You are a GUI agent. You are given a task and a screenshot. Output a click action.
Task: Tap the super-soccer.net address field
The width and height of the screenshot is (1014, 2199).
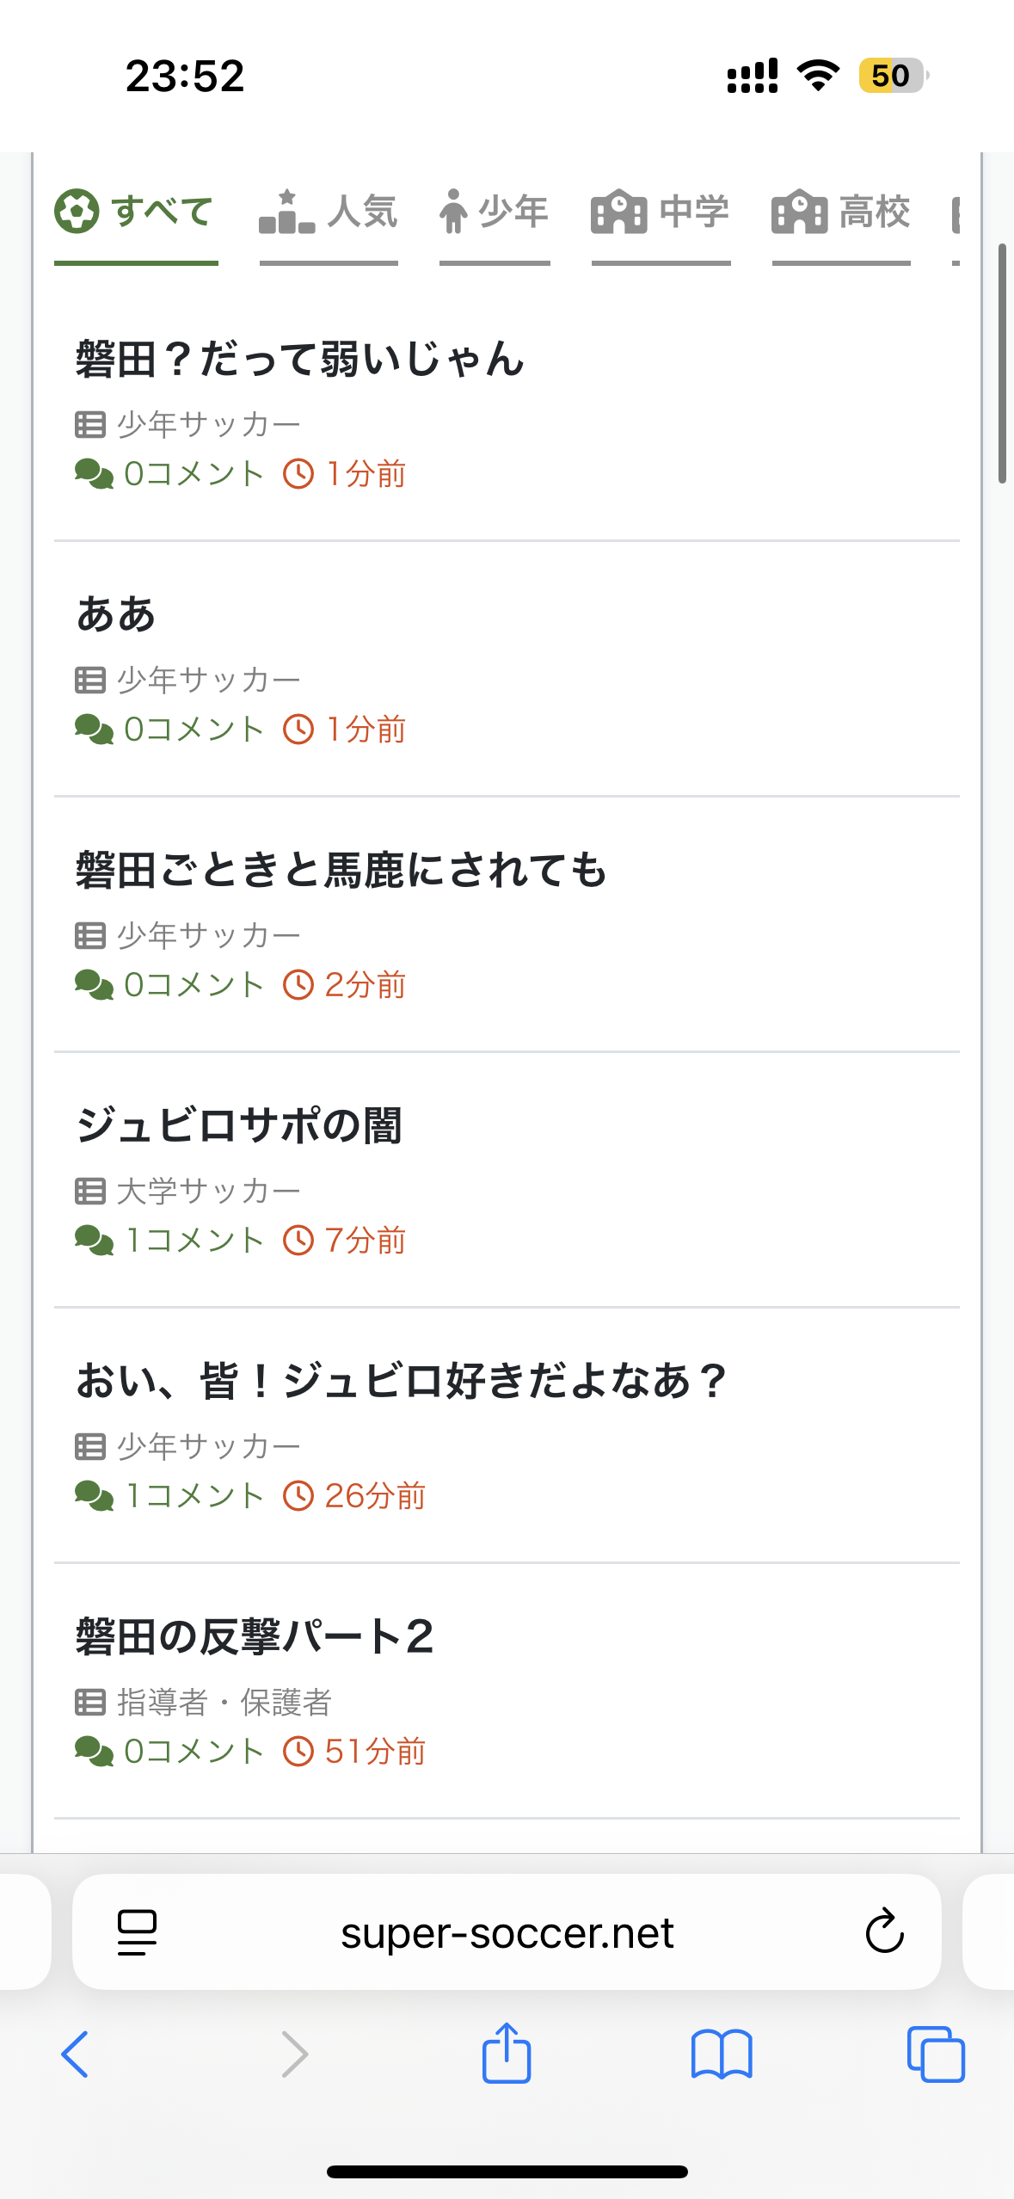coord(507,1932)
